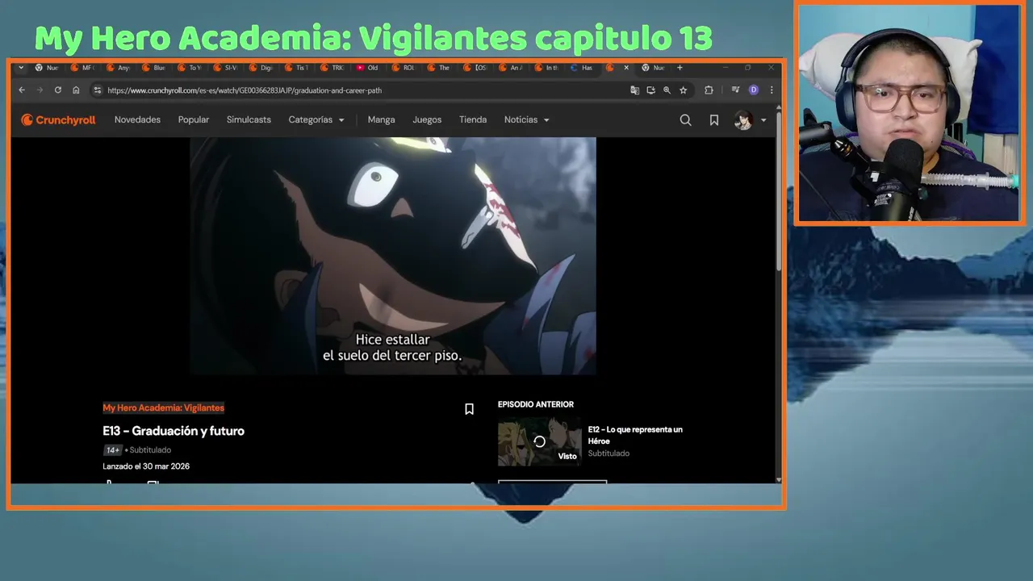Open the Chrome profile D avatar
The height and width of the screenshot is (581, 1033).
pos(754,90)
